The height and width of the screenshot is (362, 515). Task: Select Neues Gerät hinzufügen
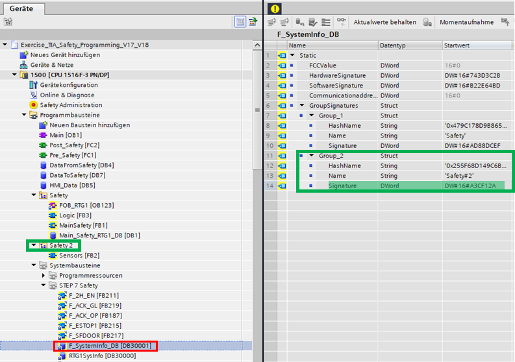click(65, 54)
